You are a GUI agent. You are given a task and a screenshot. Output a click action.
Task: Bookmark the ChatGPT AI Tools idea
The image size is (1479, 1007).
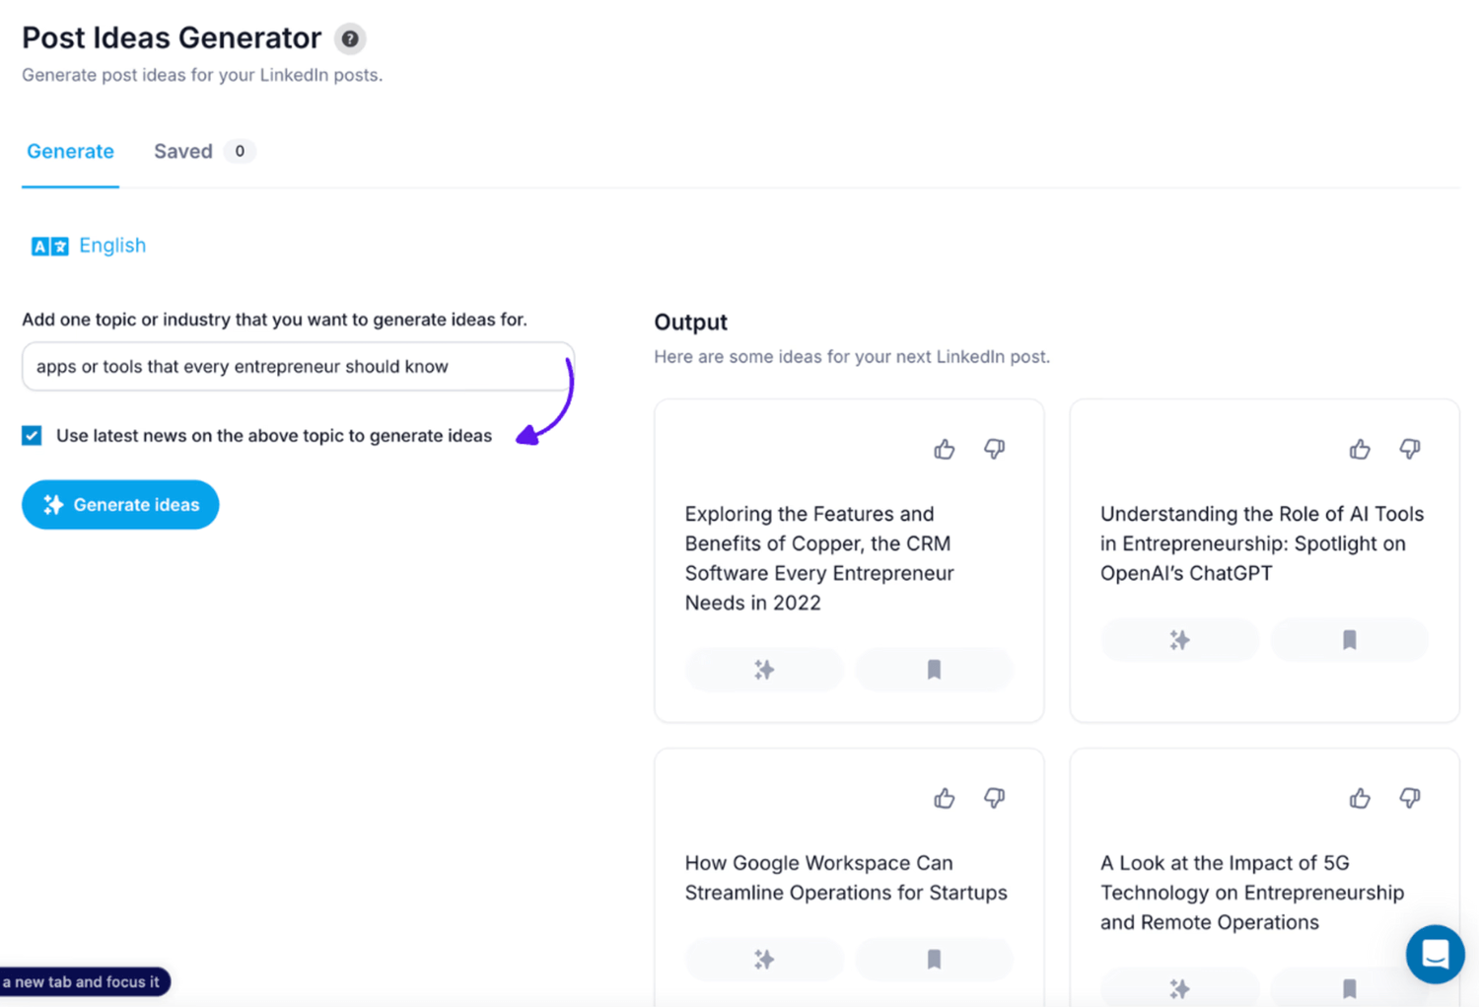tap(1349, 640)
